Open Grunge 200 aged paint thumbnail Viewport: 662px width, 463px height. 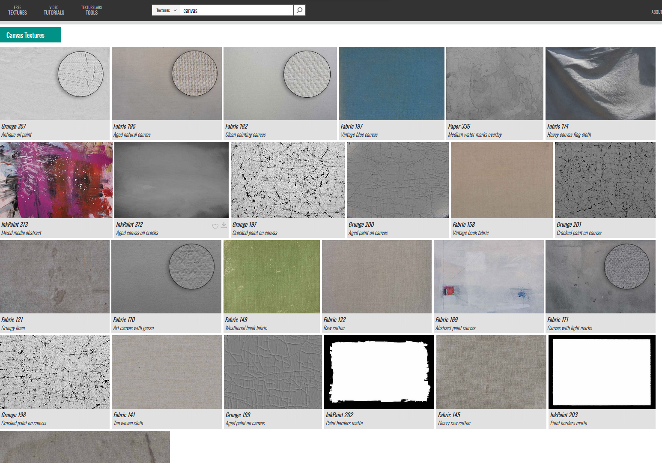coord(398,180)
